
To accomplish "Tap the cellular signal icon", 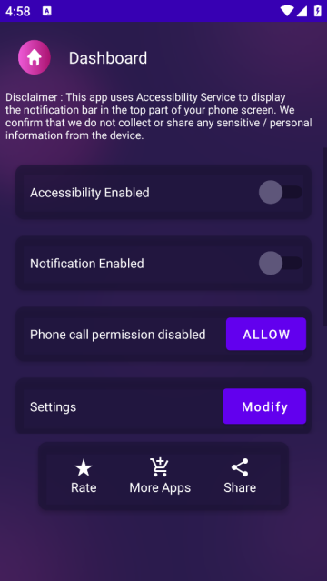I will [x=302, y=11].
